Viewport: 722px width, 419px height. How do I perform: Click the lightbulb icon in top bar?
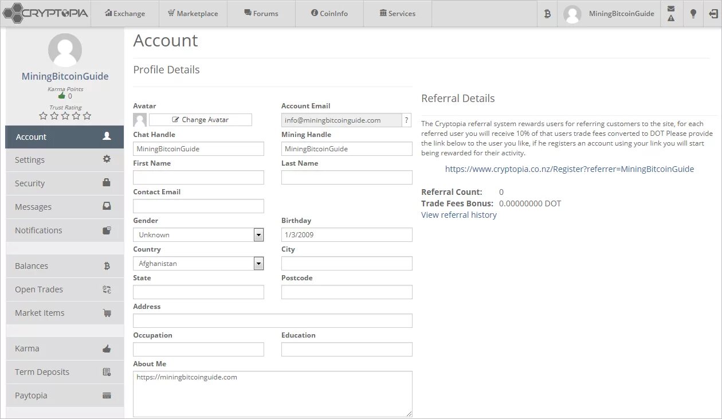693,14
